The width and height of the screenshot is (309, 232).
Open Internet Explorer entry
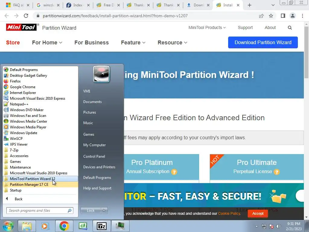(x=40, y=92)
